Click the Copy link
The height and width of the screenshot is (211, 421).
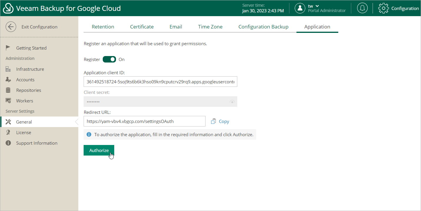[224, 121]
